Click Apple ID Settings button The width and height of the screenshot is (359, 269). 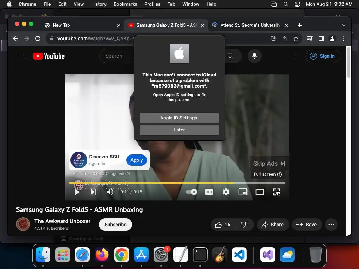click(x=179, y=118)
